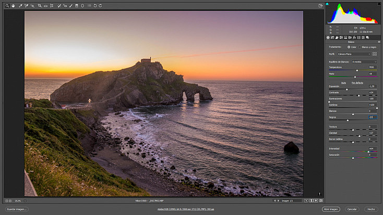Open the Detail panel tab

coord(337,37)
